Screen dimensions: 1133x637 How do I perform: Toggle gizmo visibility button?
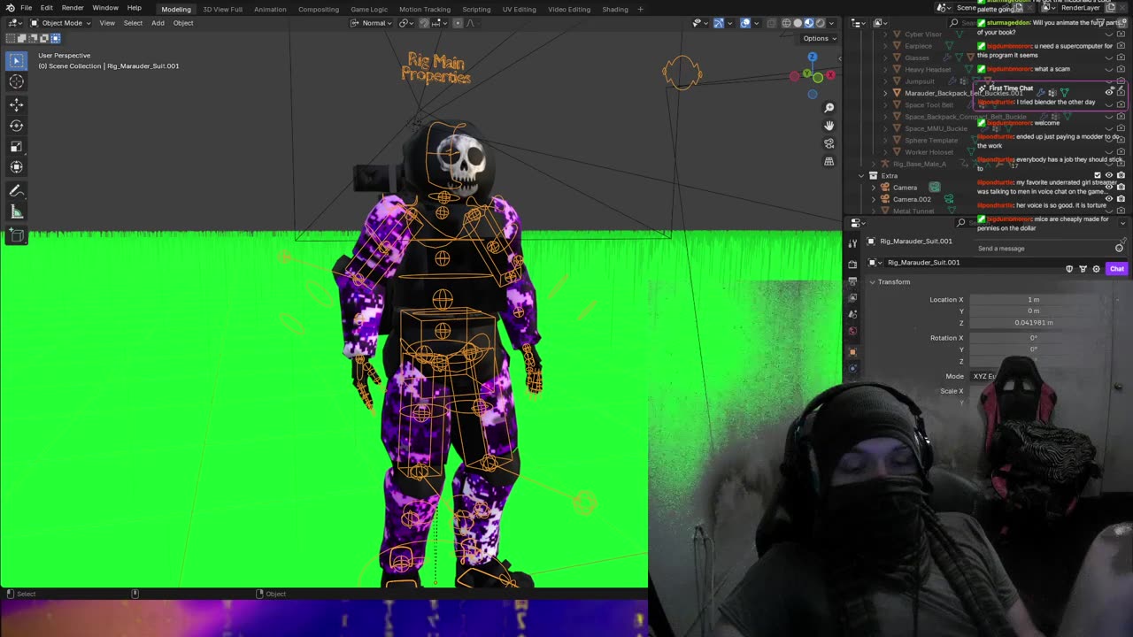(718, 23)
